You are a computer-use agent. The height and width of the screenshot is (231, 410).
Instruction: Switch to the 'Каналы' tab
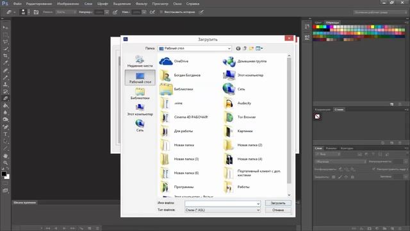point(331,148)
